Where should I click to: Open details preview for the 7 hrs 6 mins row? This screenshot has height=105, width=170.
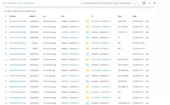tap(6, 76)
